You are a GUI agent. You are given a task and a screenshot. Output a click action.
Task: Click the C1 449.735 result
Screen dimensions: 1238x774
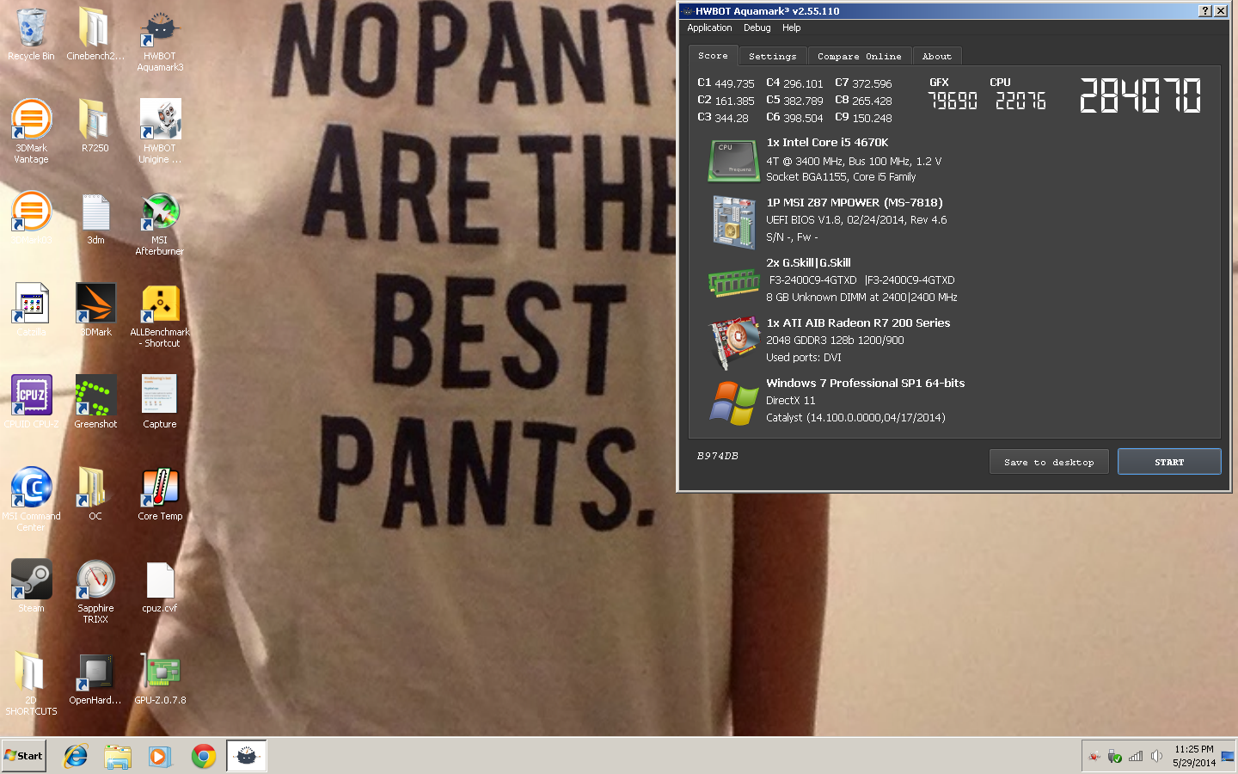tap(726, 83)
